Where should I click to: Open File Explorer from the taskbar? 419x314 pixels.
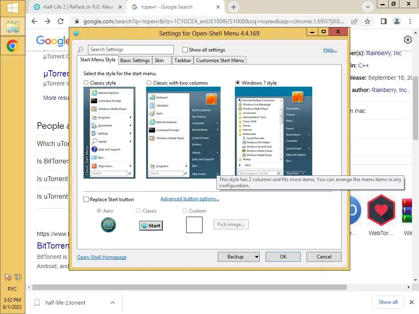coord(13,27)
